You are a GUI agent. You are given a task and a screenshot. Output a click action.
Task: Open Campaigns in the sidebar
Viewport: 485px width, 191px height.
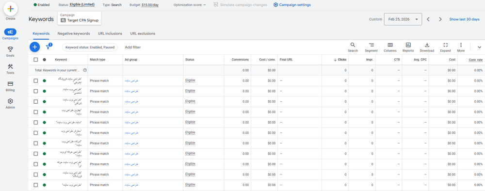click(x=10, y=34)
